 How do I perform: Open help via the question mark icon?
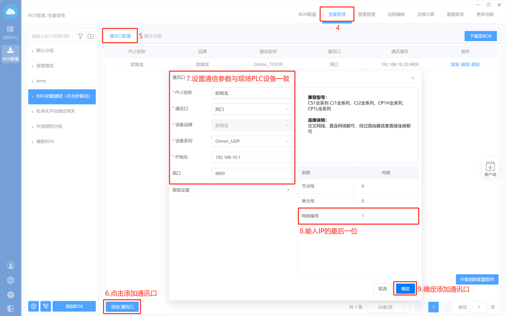pos(11,295)
